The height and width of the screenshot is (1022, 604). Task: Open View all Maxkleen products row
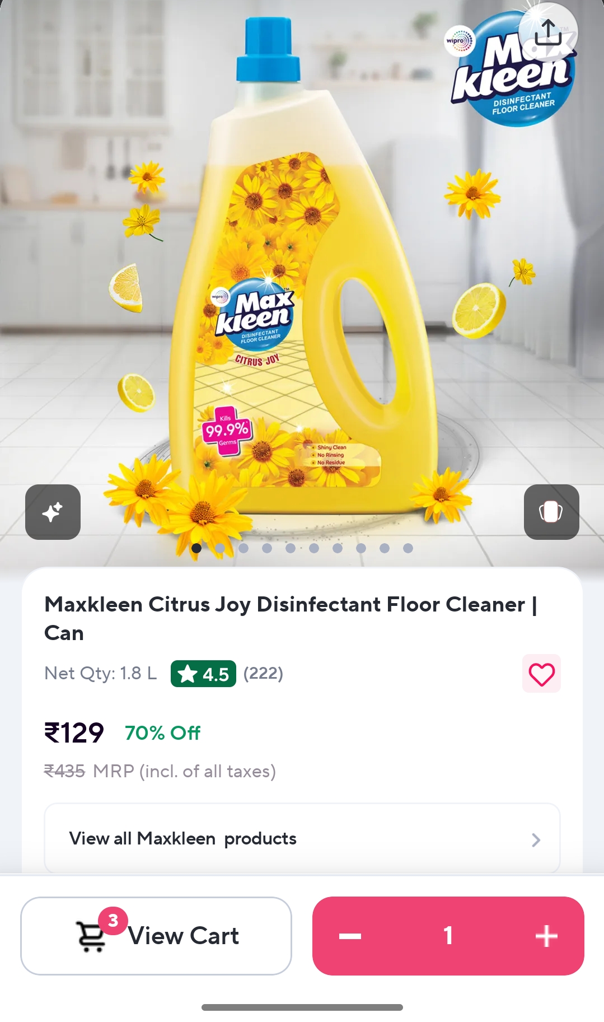(302, 838)
